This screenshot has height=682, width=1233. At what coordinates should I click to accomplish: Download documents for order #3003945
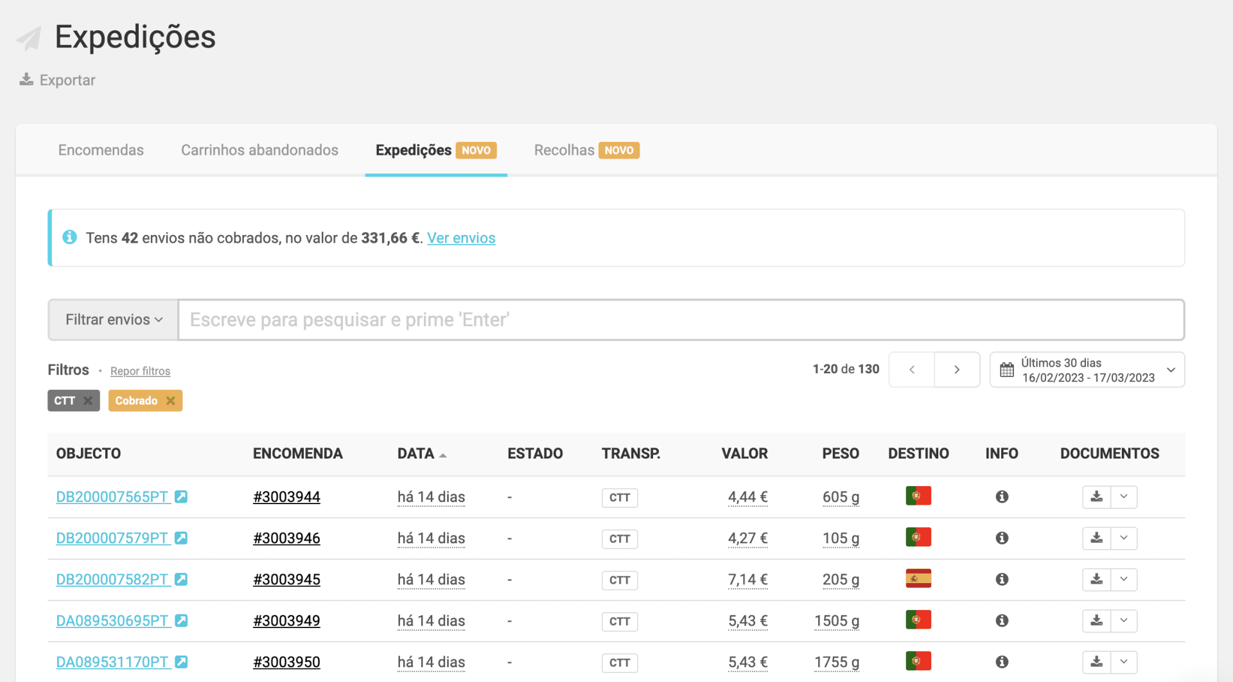[1097, 579]
